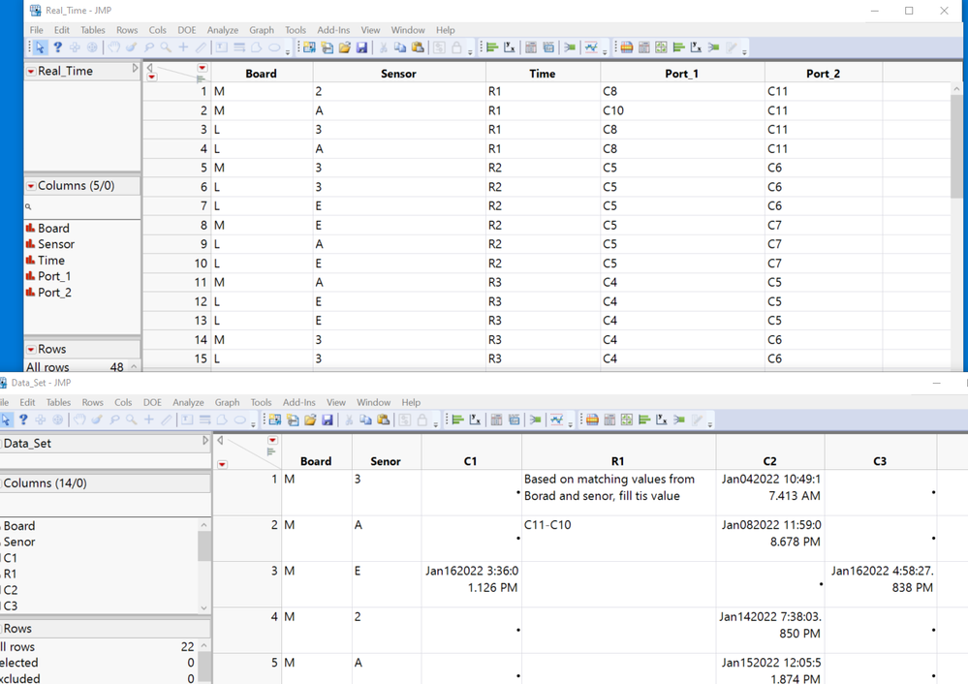Click the R1 column header in Data_Set
The image size is (968, 684).
(x=617, y=461)
